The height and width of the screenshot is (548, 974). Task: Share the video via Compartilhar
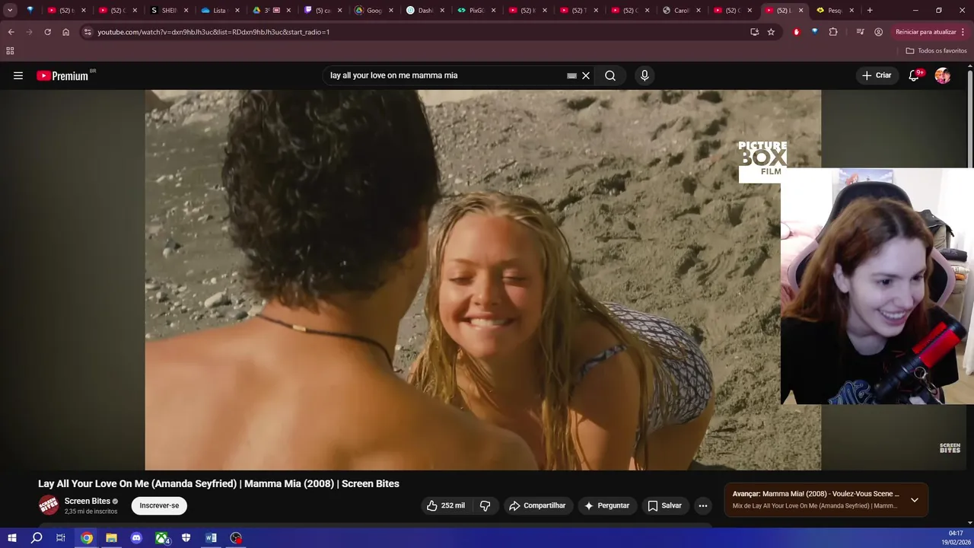click(537, 505)
